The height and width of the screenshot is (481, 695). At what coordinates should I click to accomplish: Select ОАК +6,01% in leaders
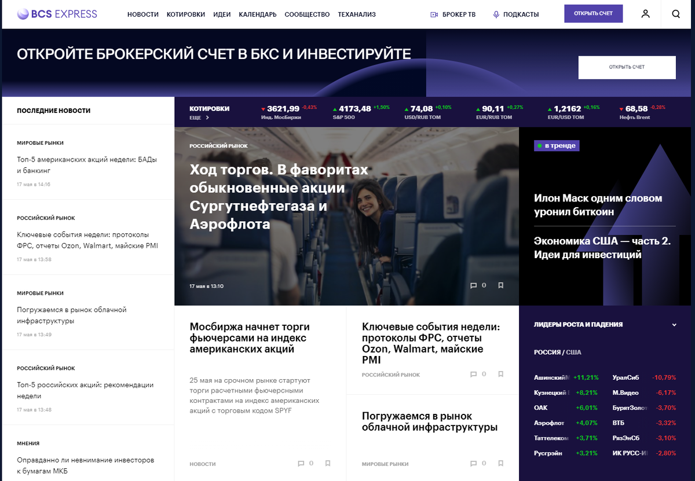[566, 407]
